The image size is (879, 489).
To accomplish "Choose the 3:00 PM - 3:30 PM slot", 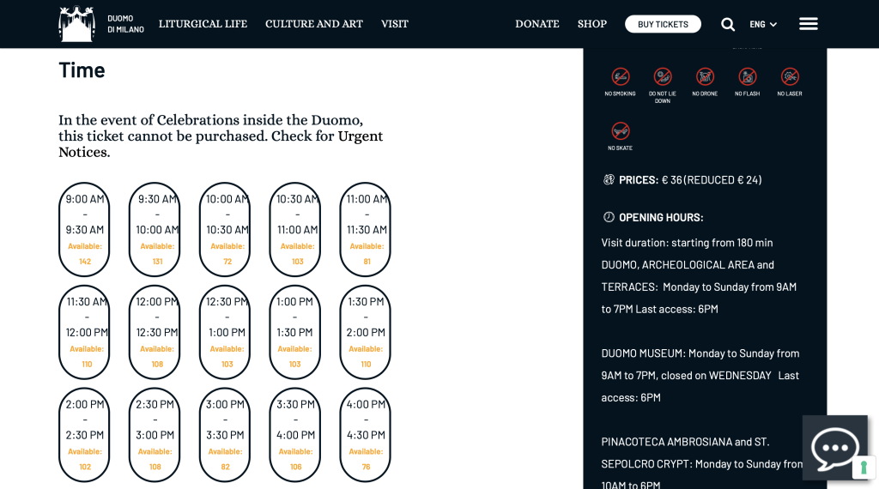I will (x=225, y=435).
